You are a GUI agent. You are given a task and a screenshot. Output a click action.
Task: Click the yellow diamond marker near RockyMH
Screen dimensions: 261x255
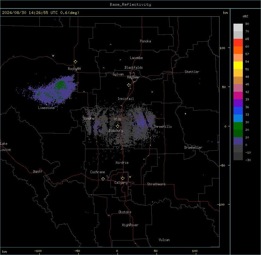pos(75,62)
